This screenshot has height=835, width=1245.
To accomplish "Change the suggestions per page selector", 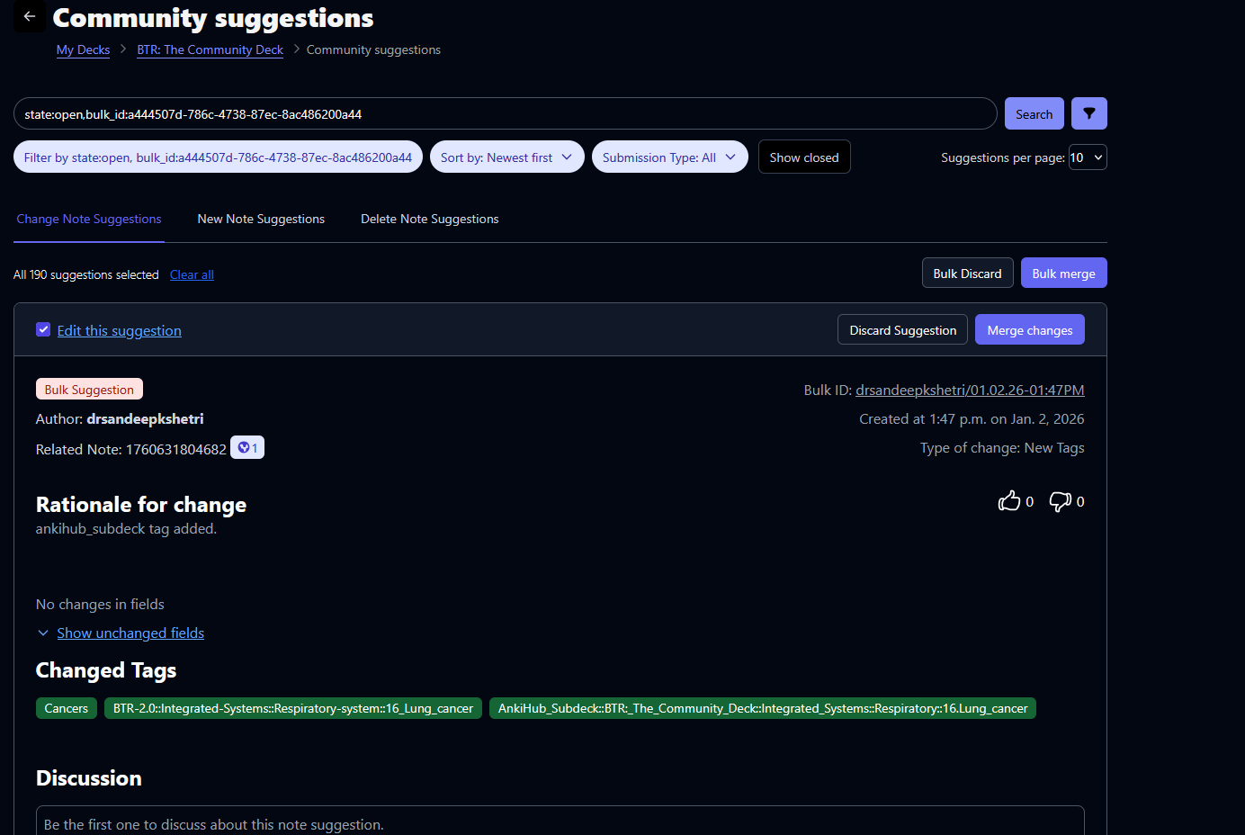I will click(1087, 157).
